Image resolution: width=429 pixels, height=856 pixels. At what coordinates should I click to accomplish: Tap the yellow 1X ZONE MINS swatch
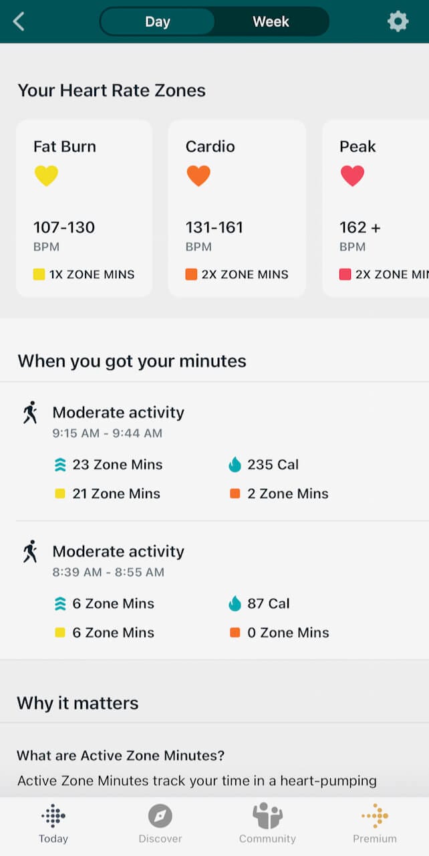coord(40,274)
